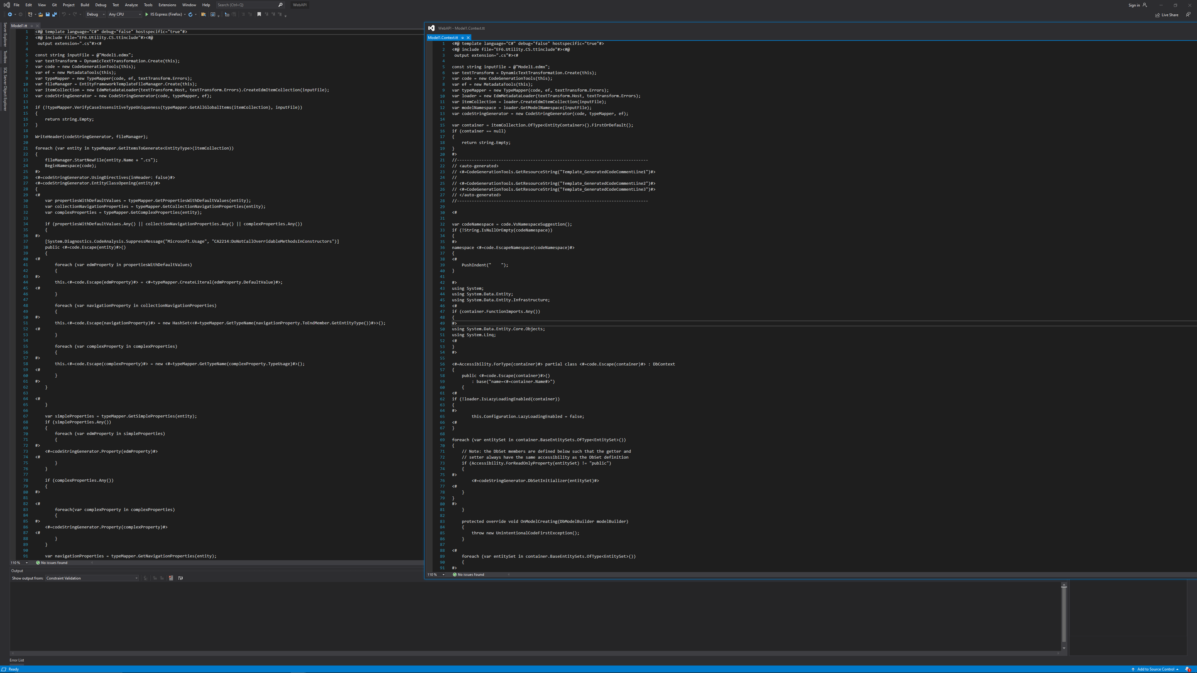
Task: Click the search magnifier icon
Action: tap(280, 5)
